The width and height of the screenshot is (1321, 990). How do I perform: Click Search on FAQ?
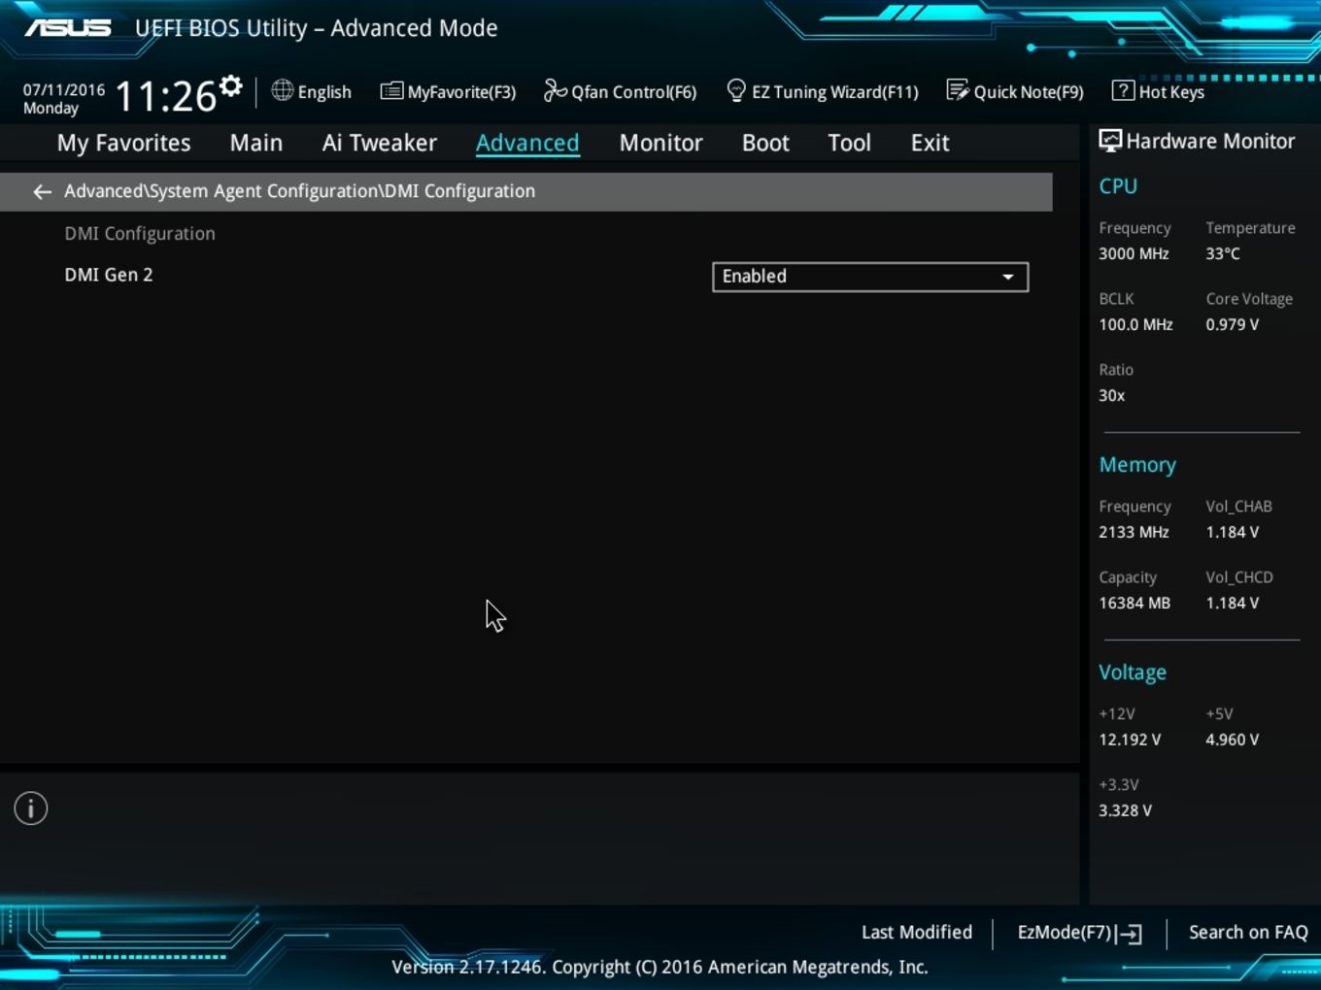pyautogui.click(x=1248, y=932)
